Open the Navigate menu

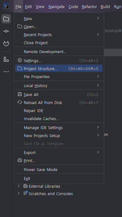(x=57, y=7)
